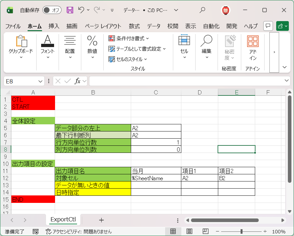Image resolution: width=294 pixels, height=236 pixels.
Task: Open テーブルとして書式設定 dropdown
Action: (137, 49)
